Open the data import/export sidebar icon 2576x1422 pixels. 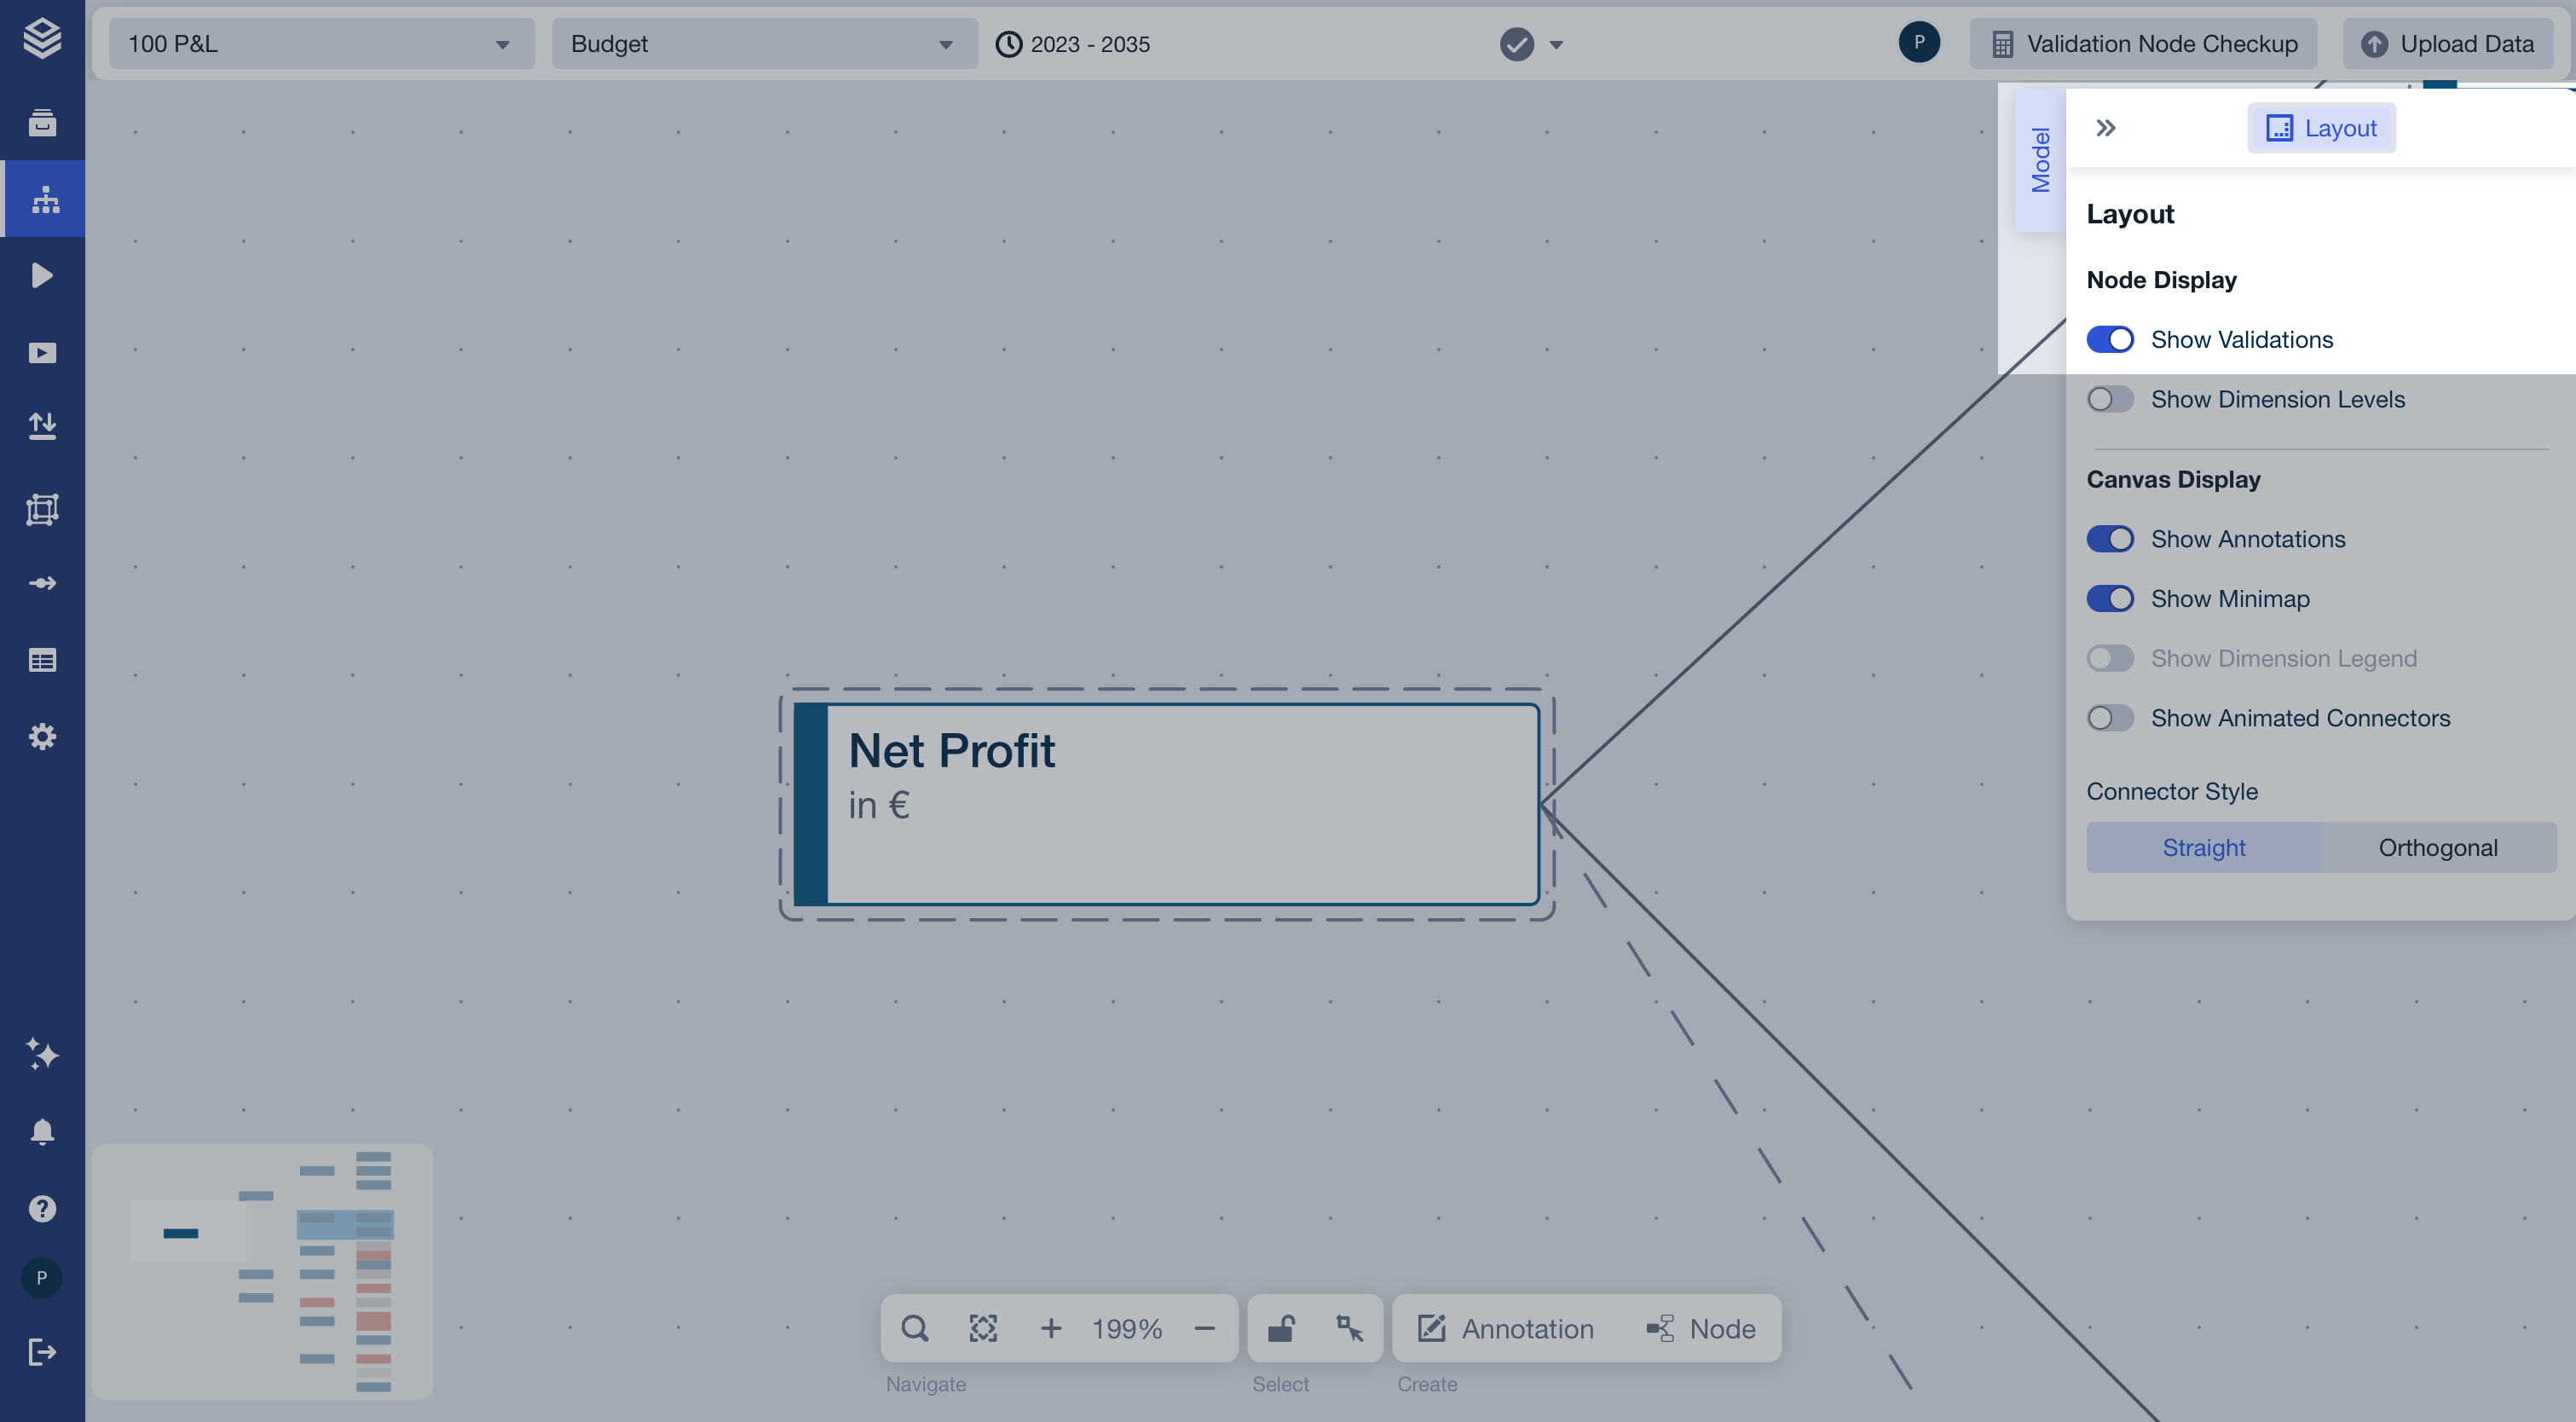[x=43, y=424]
